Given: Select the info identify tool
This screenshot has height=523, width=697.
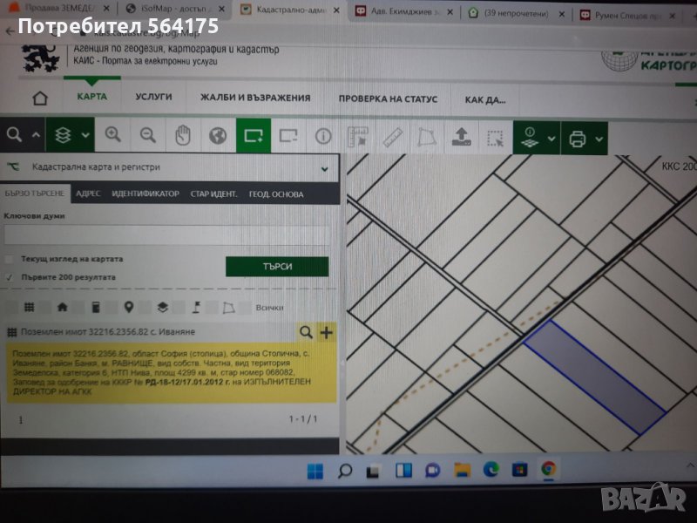Looking at the screenshot, I should 323,136.
